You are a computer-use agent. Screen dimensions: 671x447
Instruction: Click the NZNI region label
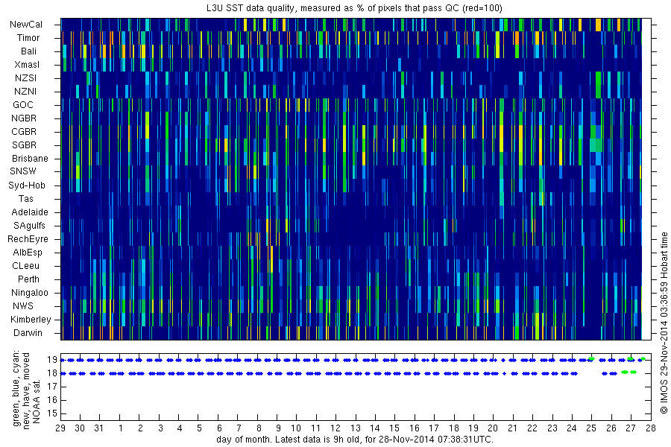(x=25, y=92)
